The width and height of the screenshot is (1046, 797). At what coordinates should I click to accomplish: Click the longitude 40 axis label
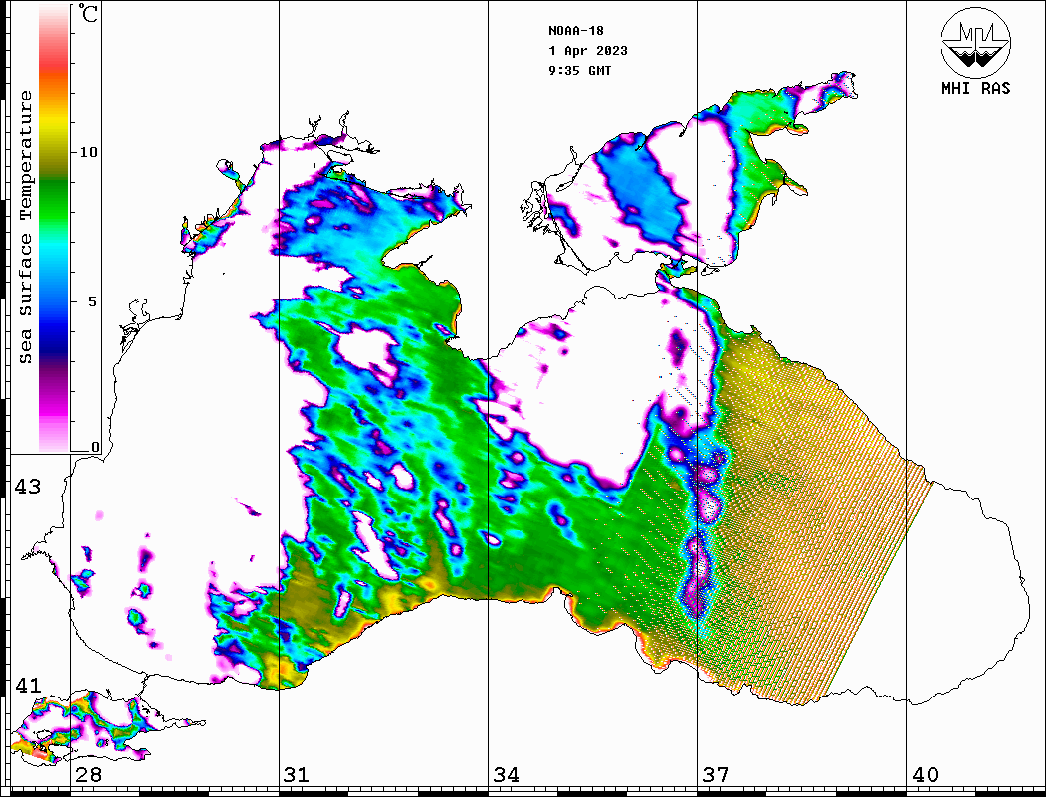coord(925,775)
